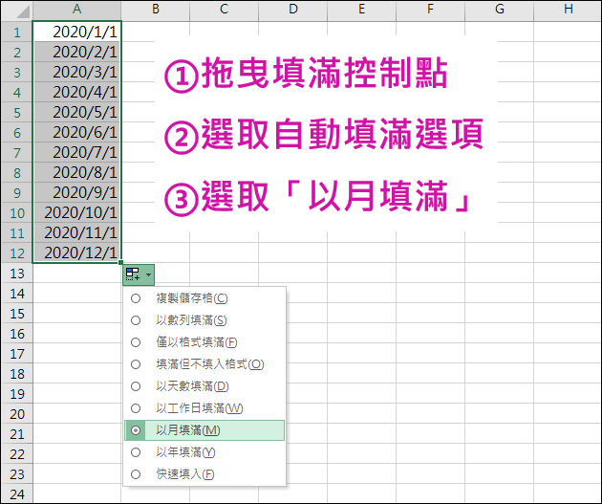Select row 16 header
602x504 pixels.
[17, 334]
